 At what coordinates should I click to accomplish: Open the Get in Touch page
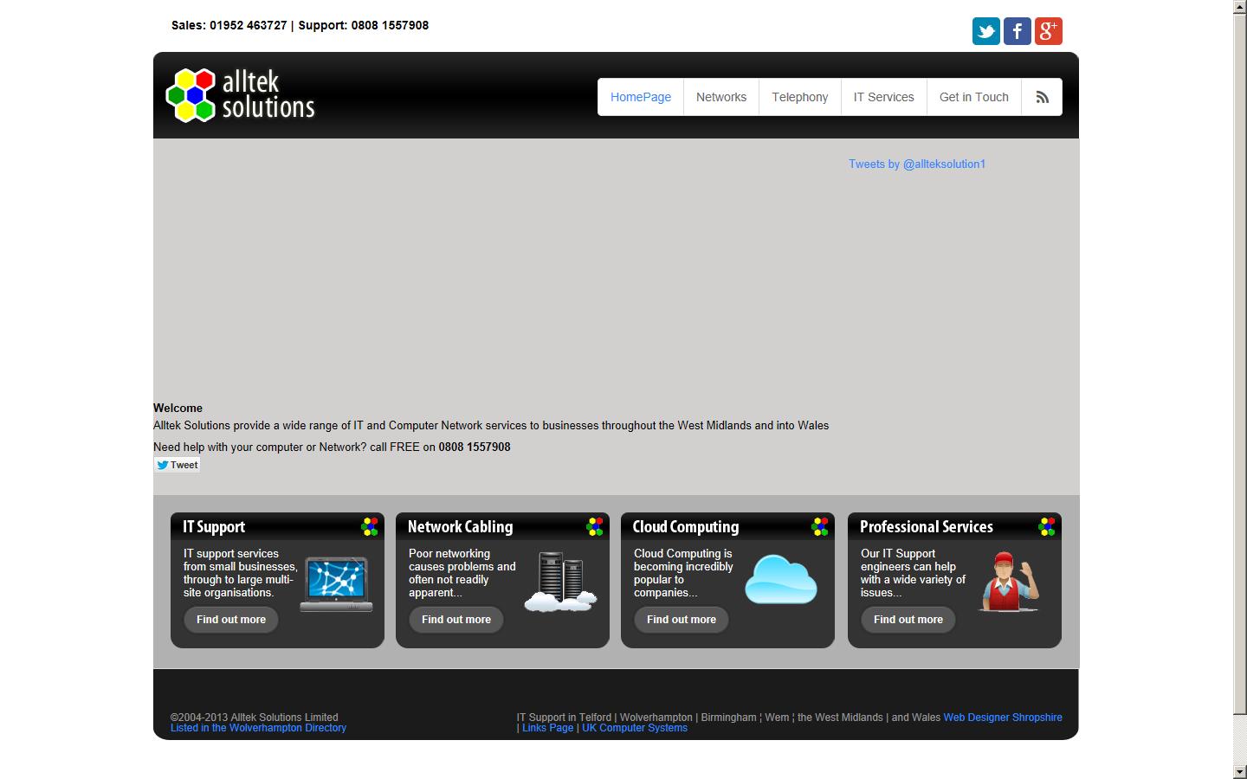(x=973, y=97)
